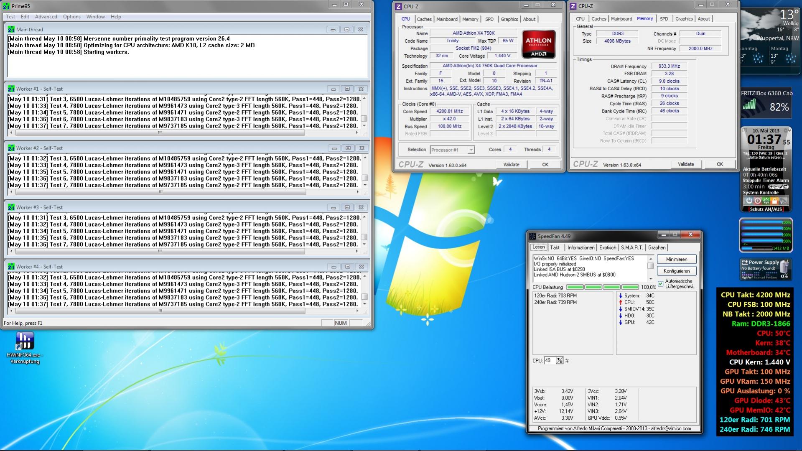
Task: Click the Worker #3 horizontal scrollbar right arrow
Action: pos(357,252)
